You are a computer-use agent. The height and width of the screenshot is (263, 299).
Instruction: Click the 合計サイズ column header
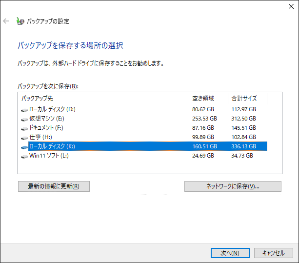[247, 99]
